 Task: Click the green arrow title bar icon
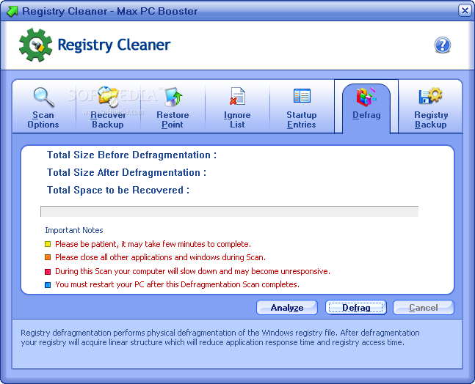coord(12,11)
